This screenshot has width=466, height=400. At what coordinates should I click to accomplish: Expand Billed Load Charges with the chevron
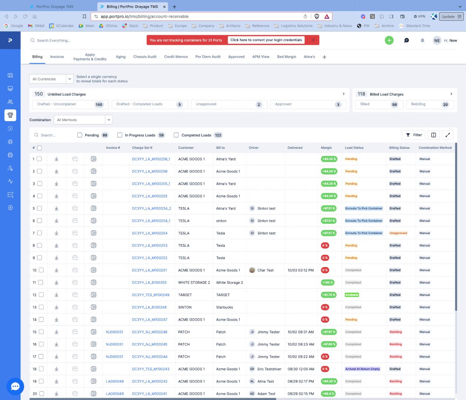(x=451, y=94)
